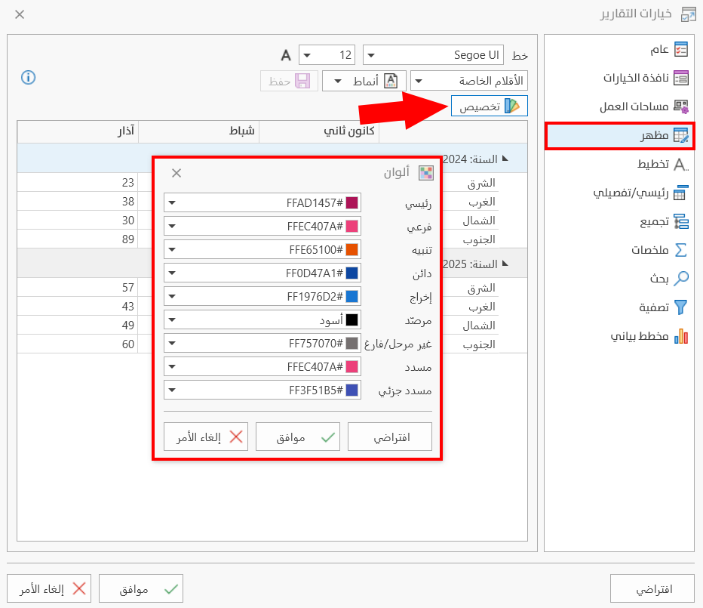Open the font size 12 dropdown

327,55
